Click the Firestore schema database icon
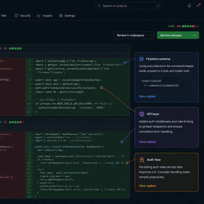The image size is (204, 204). pos(142,59)
